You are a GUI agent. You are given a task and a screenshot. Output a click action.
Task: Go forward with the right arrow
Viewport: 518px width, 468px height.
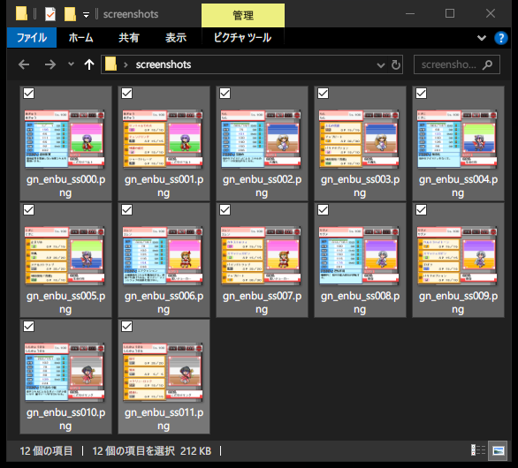pyautogui.click(x=50, y=64)
